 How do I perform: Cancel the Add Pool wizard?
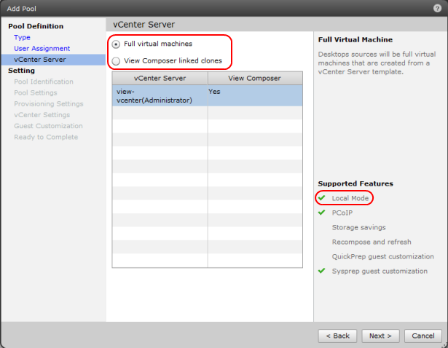(x=423, y=336)
